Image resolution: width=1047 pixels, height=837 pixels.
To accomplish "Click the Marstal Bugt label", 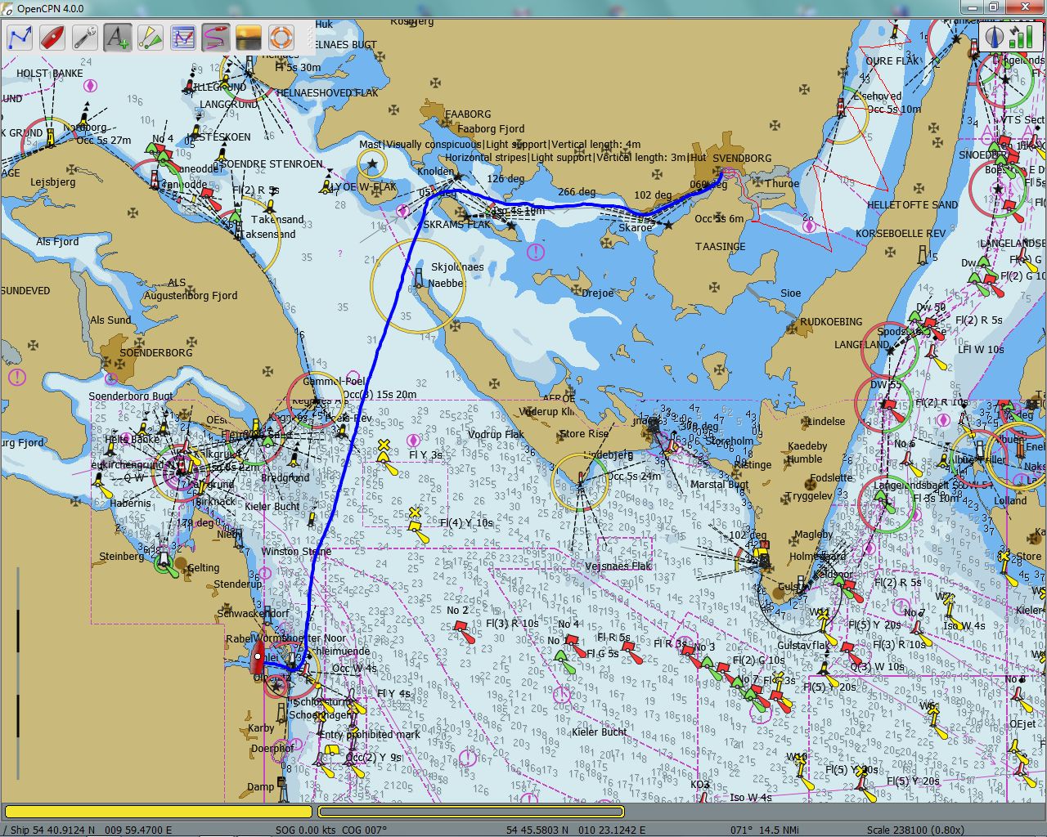I will click(x=720, y=485).
